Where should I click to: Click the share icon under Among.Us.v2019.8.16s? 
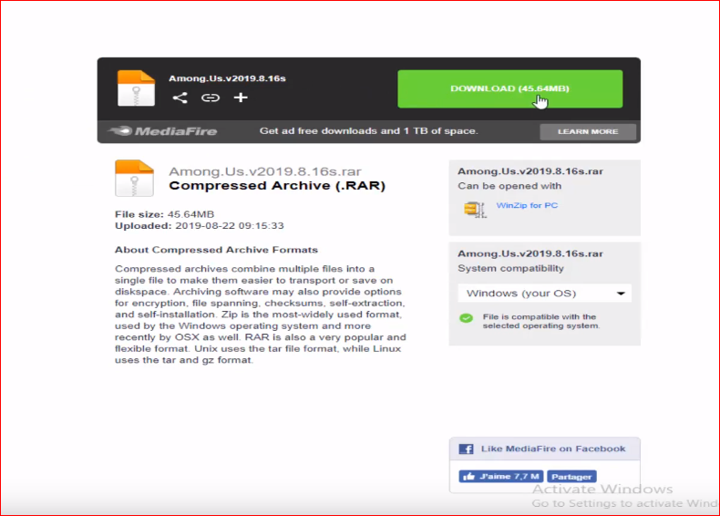tap(180, 98)
